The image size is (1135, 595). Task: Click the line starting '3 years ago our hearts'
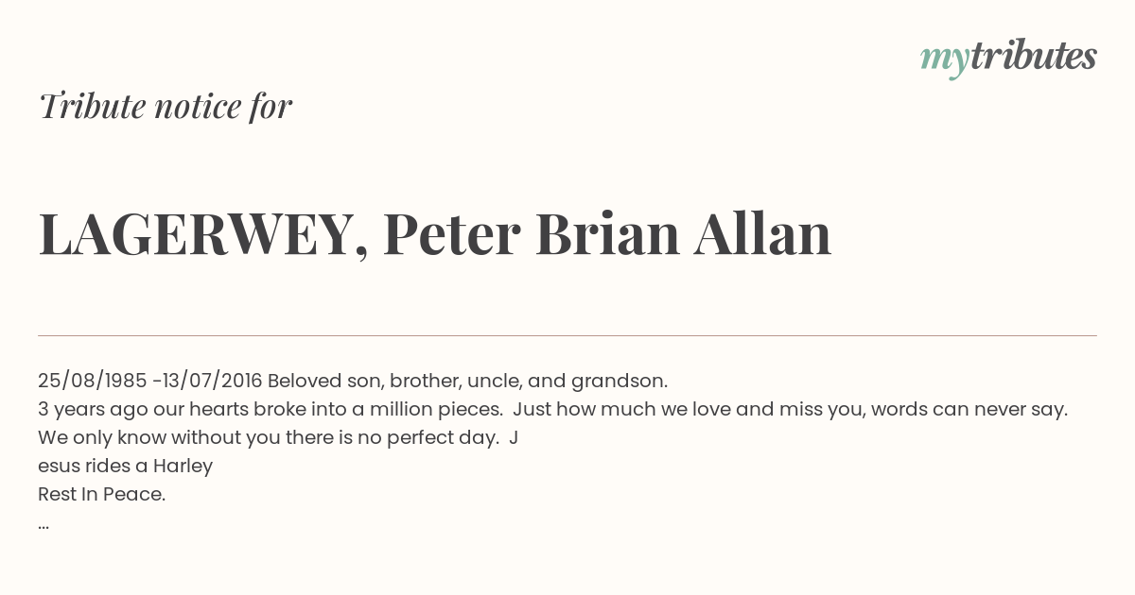[x=552, y=409]
